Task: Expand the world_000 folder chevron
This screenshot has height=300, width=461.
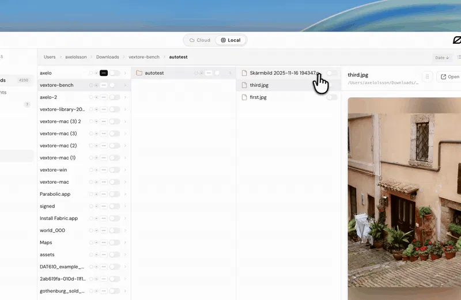Action: click(x=125, y=231)
